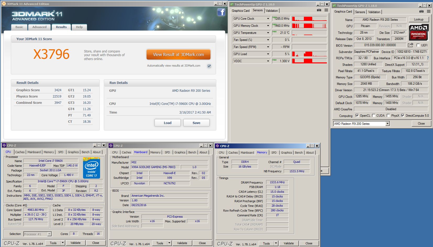This screenshot has height=247, width=433.
Task: Expand GPU Core Clock sensor dropdown
Action: [x=268, y=19]
